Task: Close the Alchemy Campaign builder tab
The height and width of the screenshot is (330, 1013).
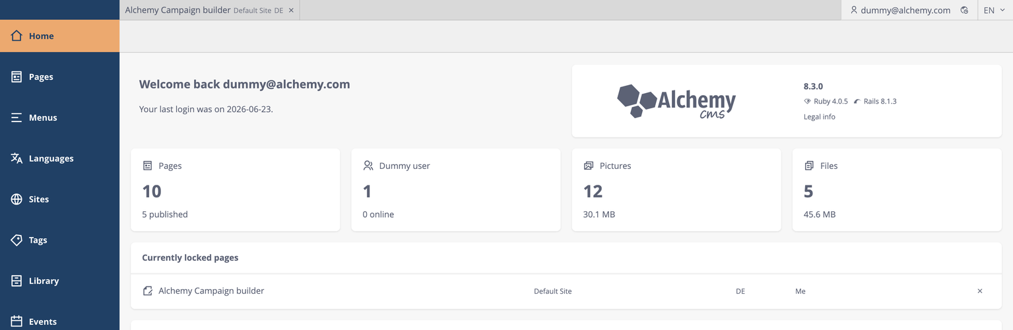Action: 291,11
